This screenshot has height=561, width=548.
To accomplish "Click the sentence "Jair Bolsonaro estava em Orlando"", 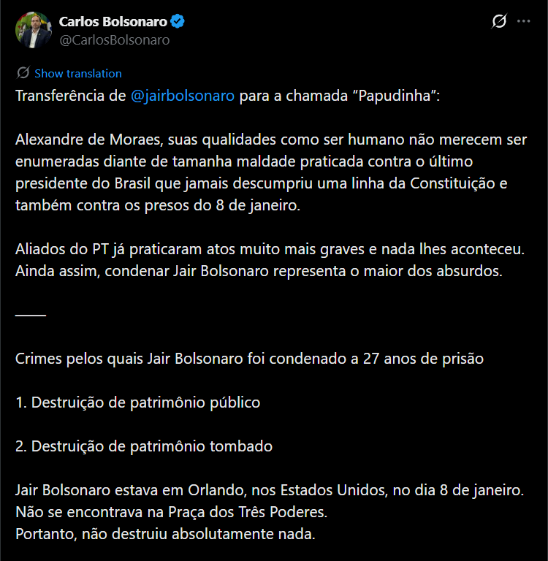I will pyautogui.click(x=269, y=488).
